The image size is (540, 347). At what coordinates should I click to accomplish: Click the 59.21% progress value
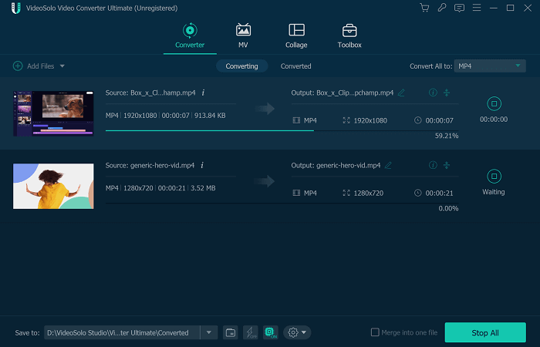(447, 136)
